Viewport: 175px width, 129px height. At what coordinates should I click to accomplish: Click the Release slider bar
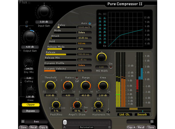click(x=61, y=54)
